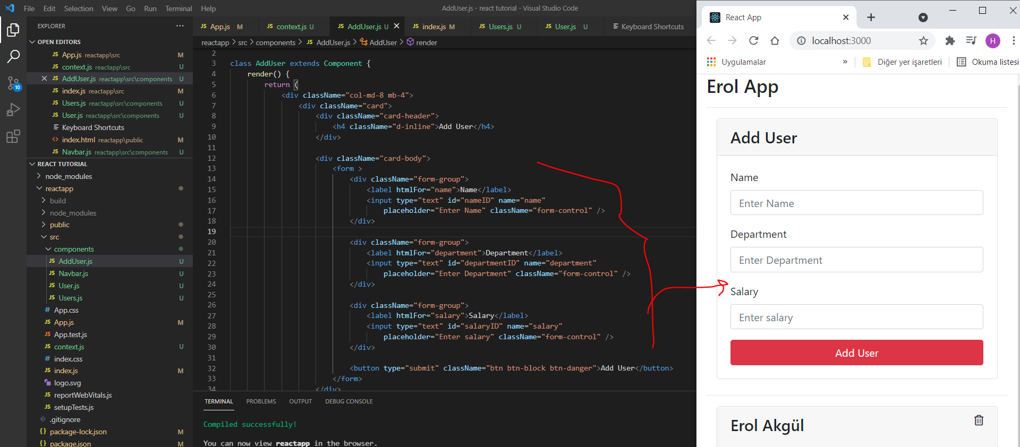Open the Extensions view

(x=13, y=136)
